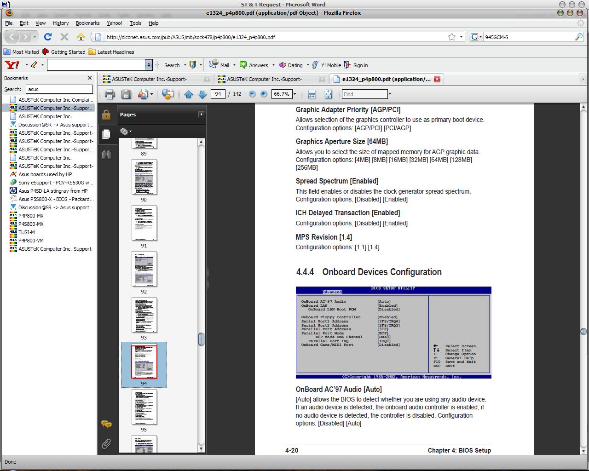Screen dimensions: 589x471
Task: Click the padlock security icon in navigation pane
Action: [106, 115]
